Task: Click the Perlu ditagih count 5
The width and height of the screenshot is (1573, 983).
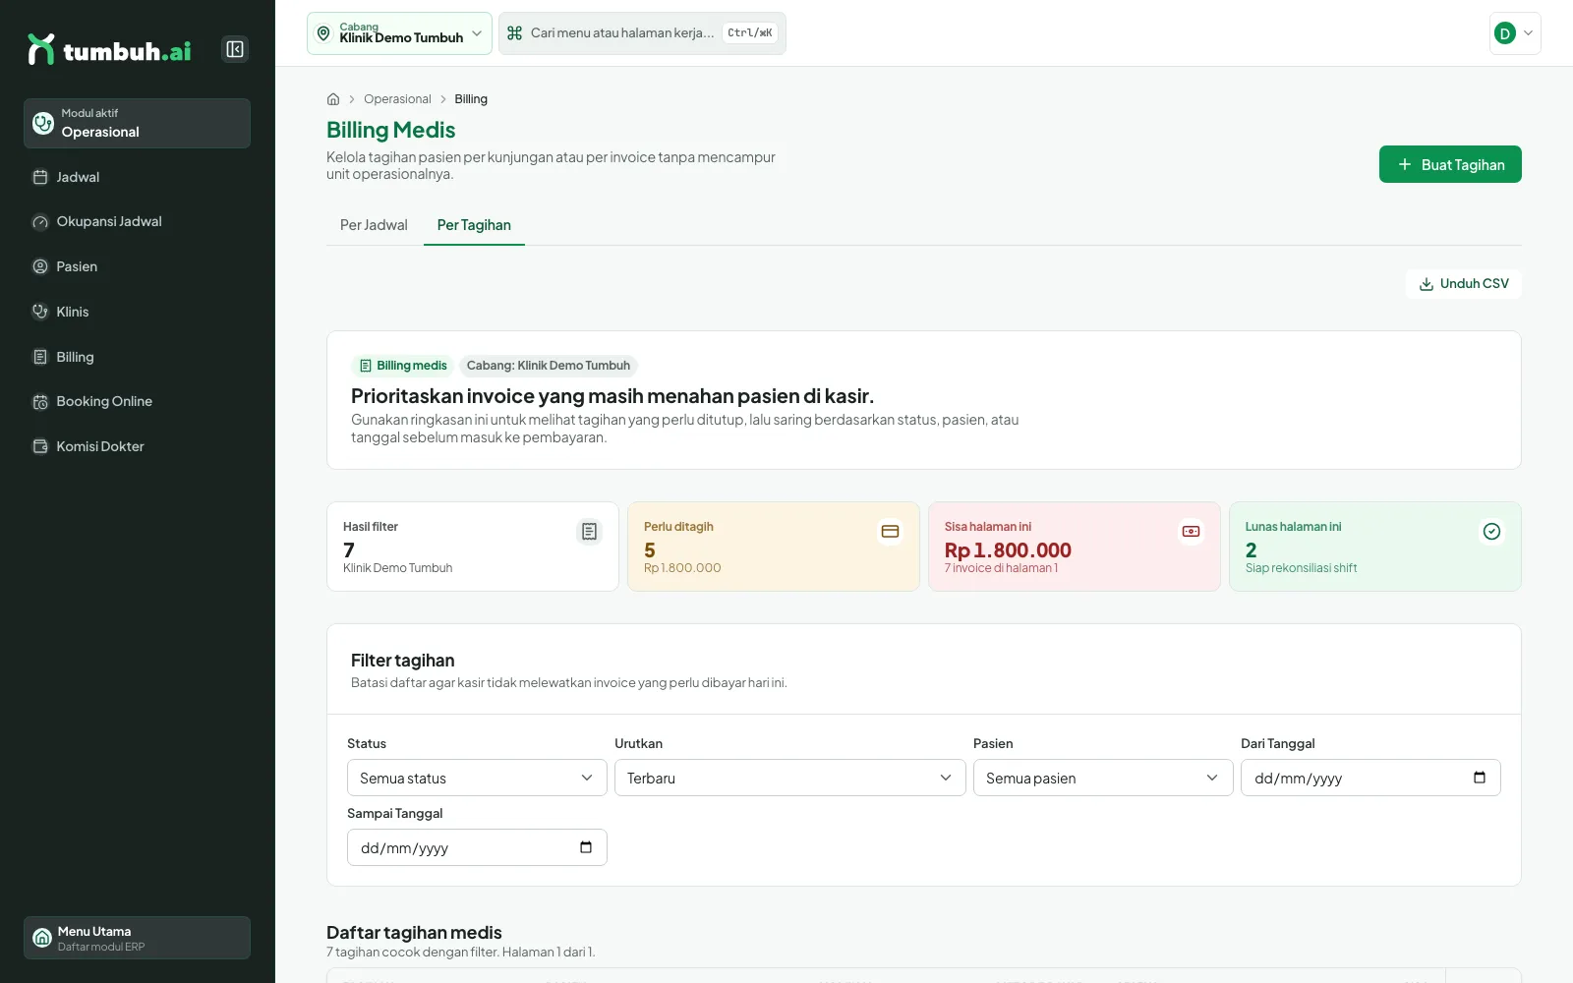Action: (650, 550)
